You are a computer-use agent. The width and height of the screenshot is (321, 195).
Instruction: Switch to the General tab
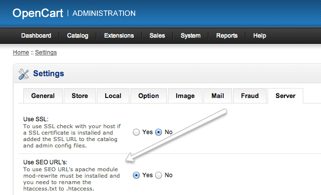click(x=43, y=96)
